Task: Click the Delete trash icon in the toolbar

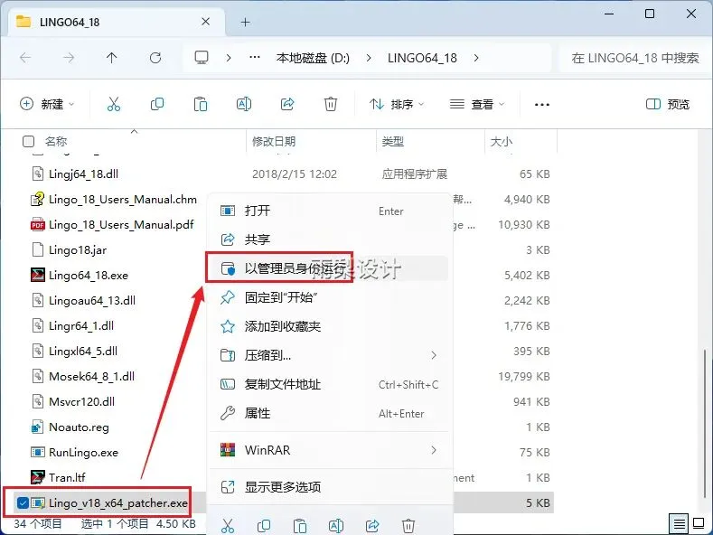Action: [331, 104]
